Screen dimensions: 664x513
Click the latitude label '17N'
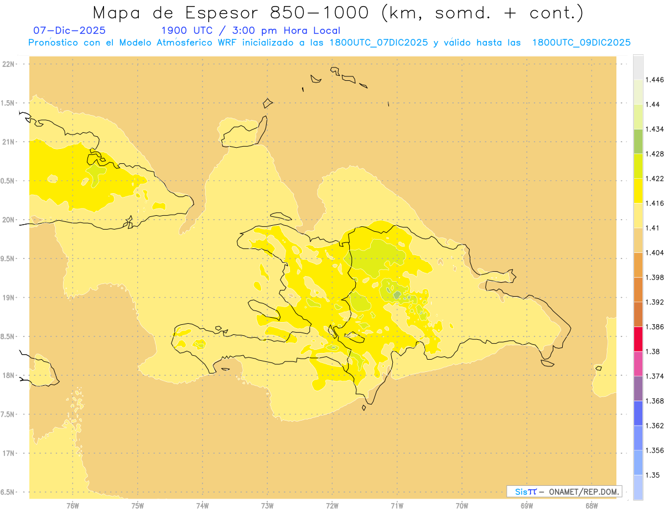[x=9, y=453]
